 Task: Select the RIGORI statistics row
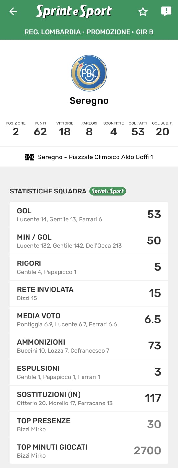pyautogui.click(x=89, y=267)
